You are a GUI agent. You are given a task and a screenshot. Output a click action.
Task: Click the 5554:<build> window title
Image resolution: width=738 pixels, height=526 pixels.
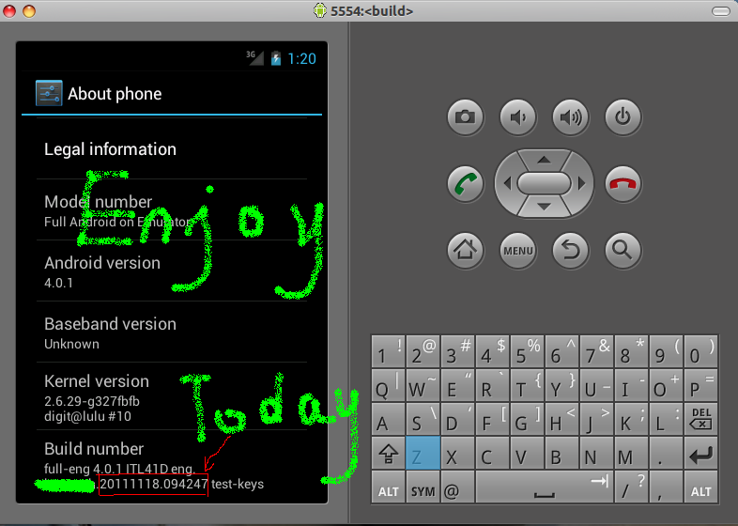click(372, 11)
